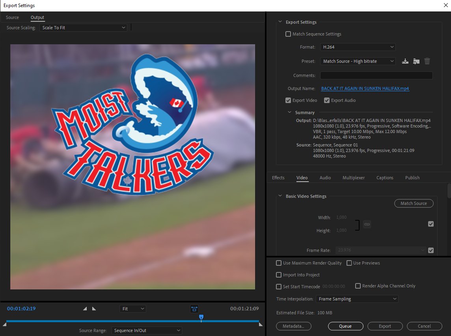Uncheck the Export Video checkbox
Screen dimensions: 451x336
click(x=288, y=100)
